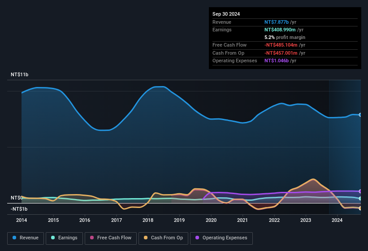Viewport: 368px width, 251px height.
Task: Click the Cash From Op orange endpoint marker
Action: (360, 208)
